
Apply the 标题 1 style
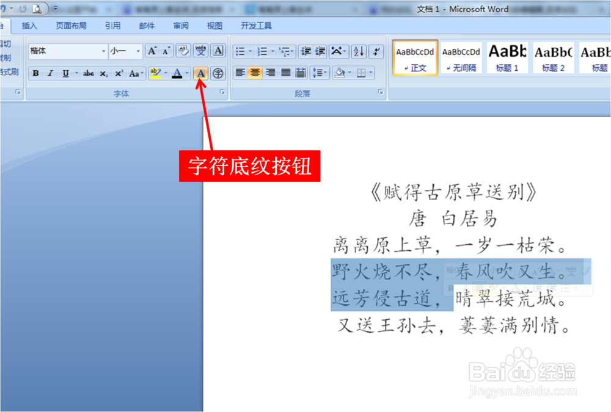click(x=507, y=58)
